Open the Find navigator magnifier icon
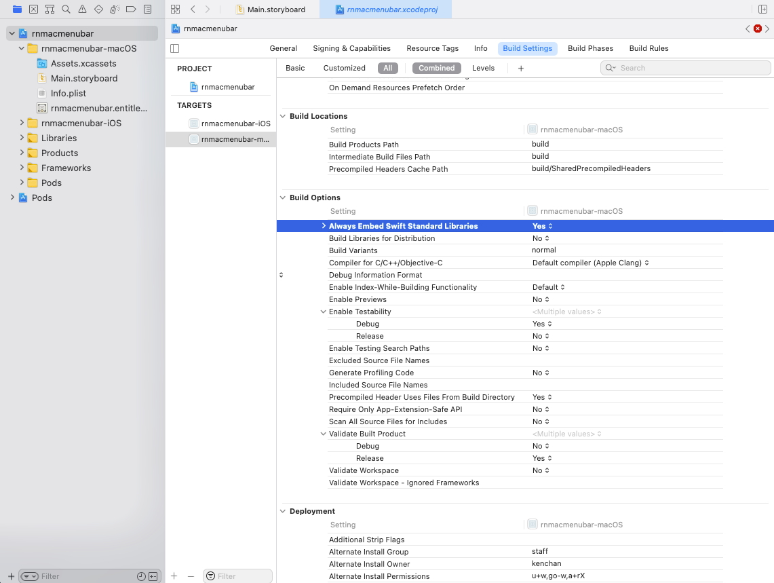This screenshot has height=583, width=774. click(66, 9)
